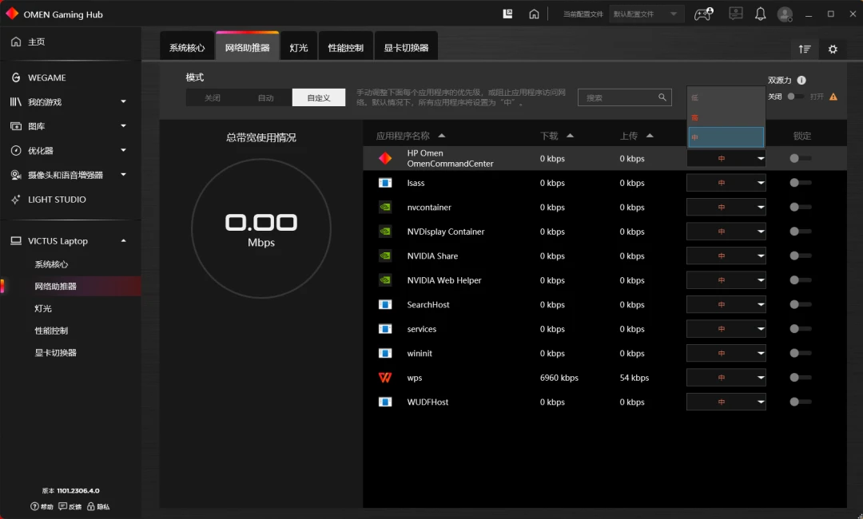The image size is (863, 519).
Task: Toggle the 双源力 switch
Action: [795, 97]
